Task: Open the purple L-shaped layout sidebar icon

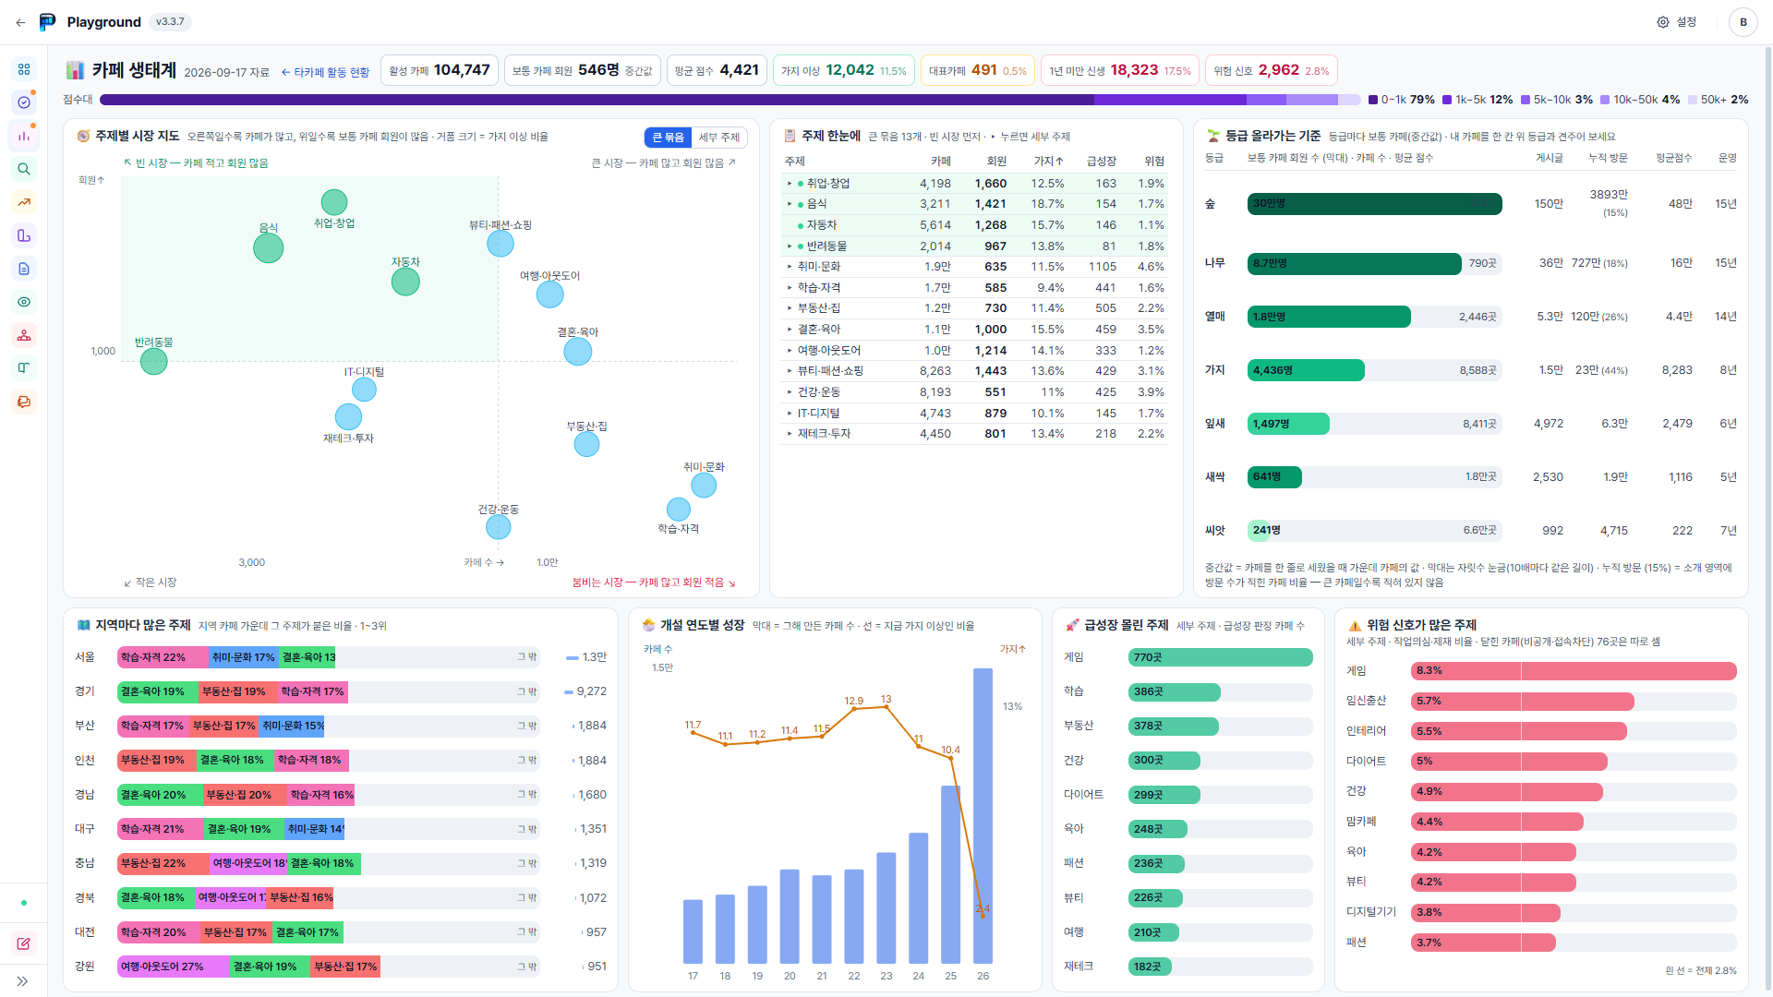Action: coord(24,235)
